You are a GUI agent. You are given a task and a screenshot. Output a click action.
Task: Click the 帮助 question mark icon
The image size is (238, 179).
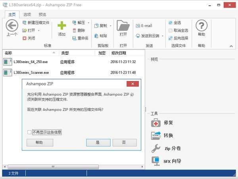click(x=202, y=25)
